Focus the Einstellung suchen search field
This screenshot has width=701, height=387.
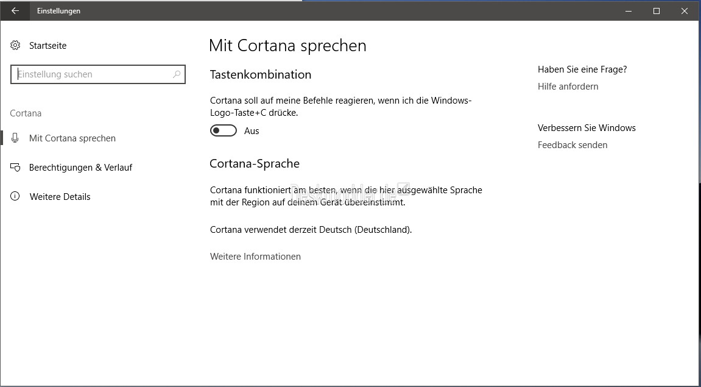tap(98, 74)
